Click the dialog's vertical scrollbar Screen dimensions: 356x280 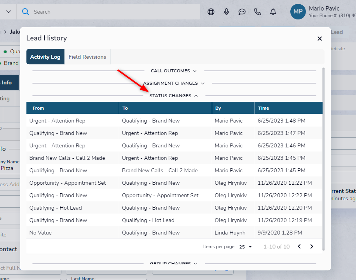pyautogui.click(x=323, y=159)
